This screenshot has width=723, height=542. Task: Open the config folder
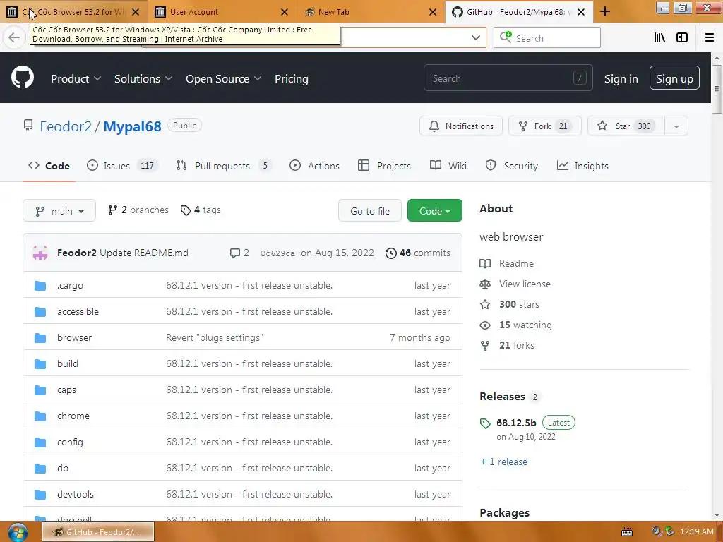pos(70,442)
